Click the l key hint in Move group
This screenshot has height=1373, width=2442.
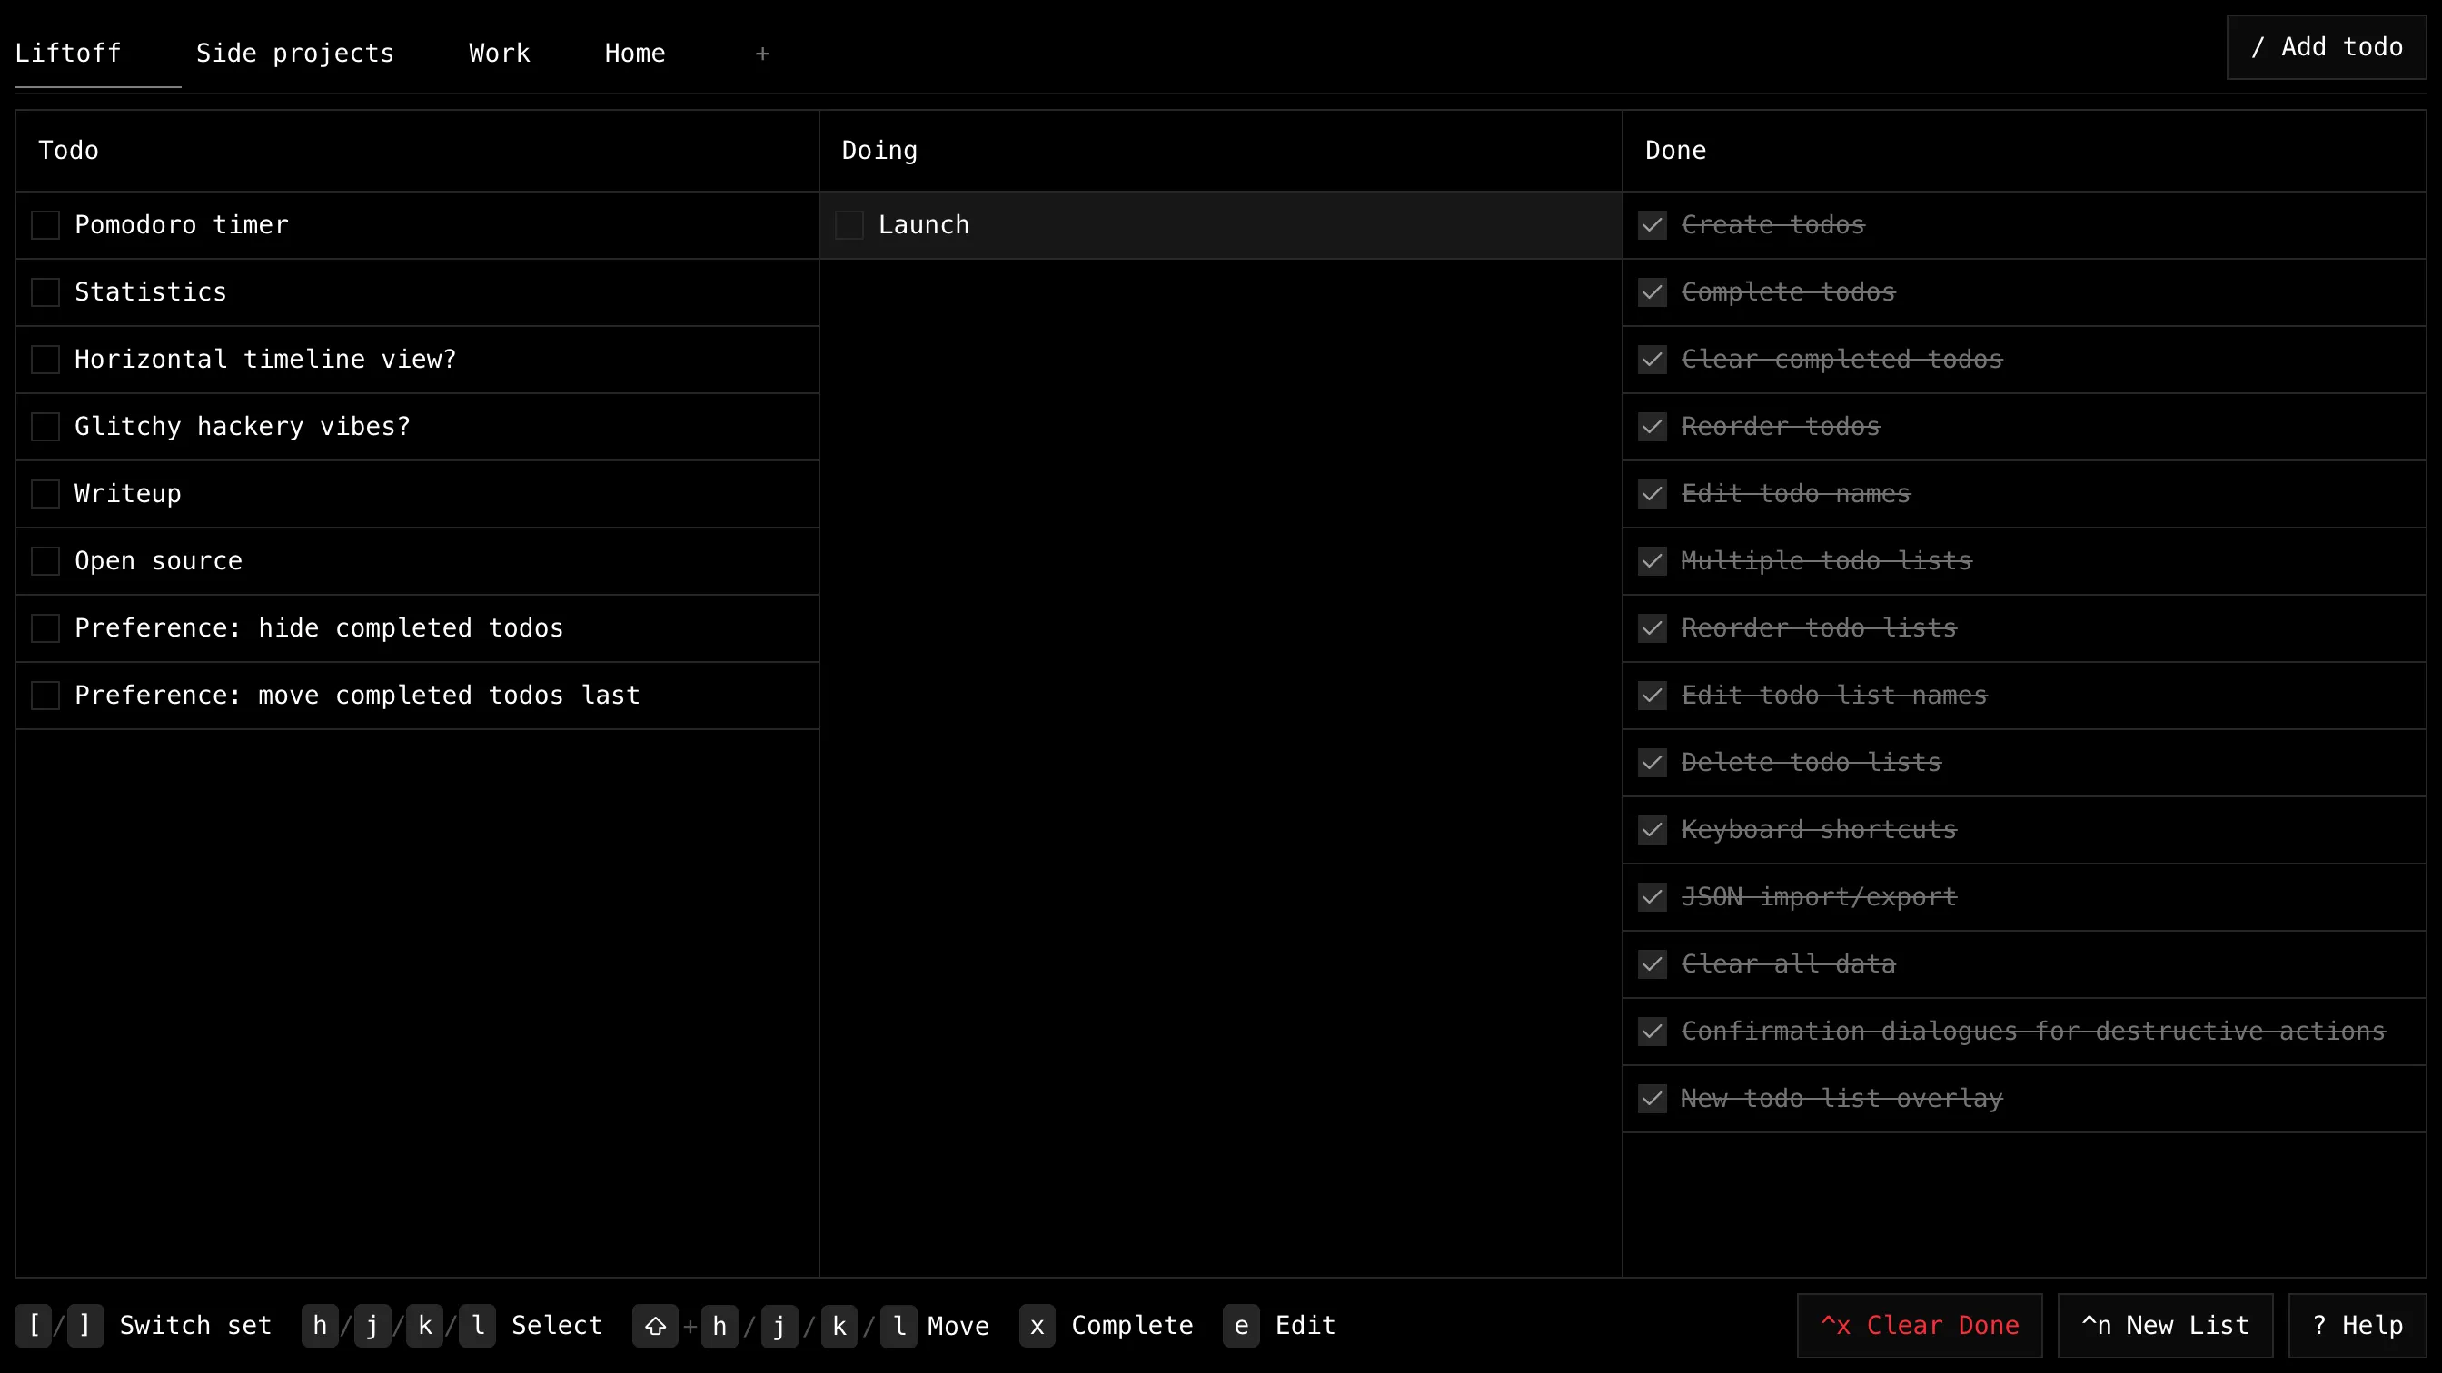[898, 1327]
